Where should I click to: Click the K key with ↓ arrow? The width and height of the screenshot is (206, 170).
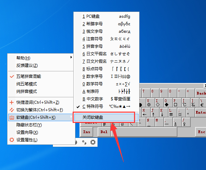click(164, 112)
